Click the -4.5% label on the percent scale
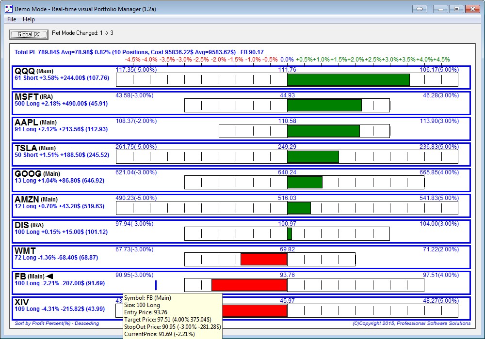Viewport: 485px width, 339px height. tap(133, 60)
